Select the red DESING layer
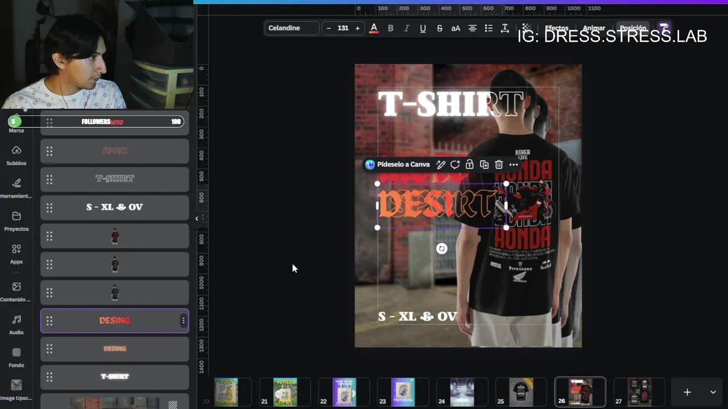Image resolution: width=728 pixels, height=409 pixels. 114,320
